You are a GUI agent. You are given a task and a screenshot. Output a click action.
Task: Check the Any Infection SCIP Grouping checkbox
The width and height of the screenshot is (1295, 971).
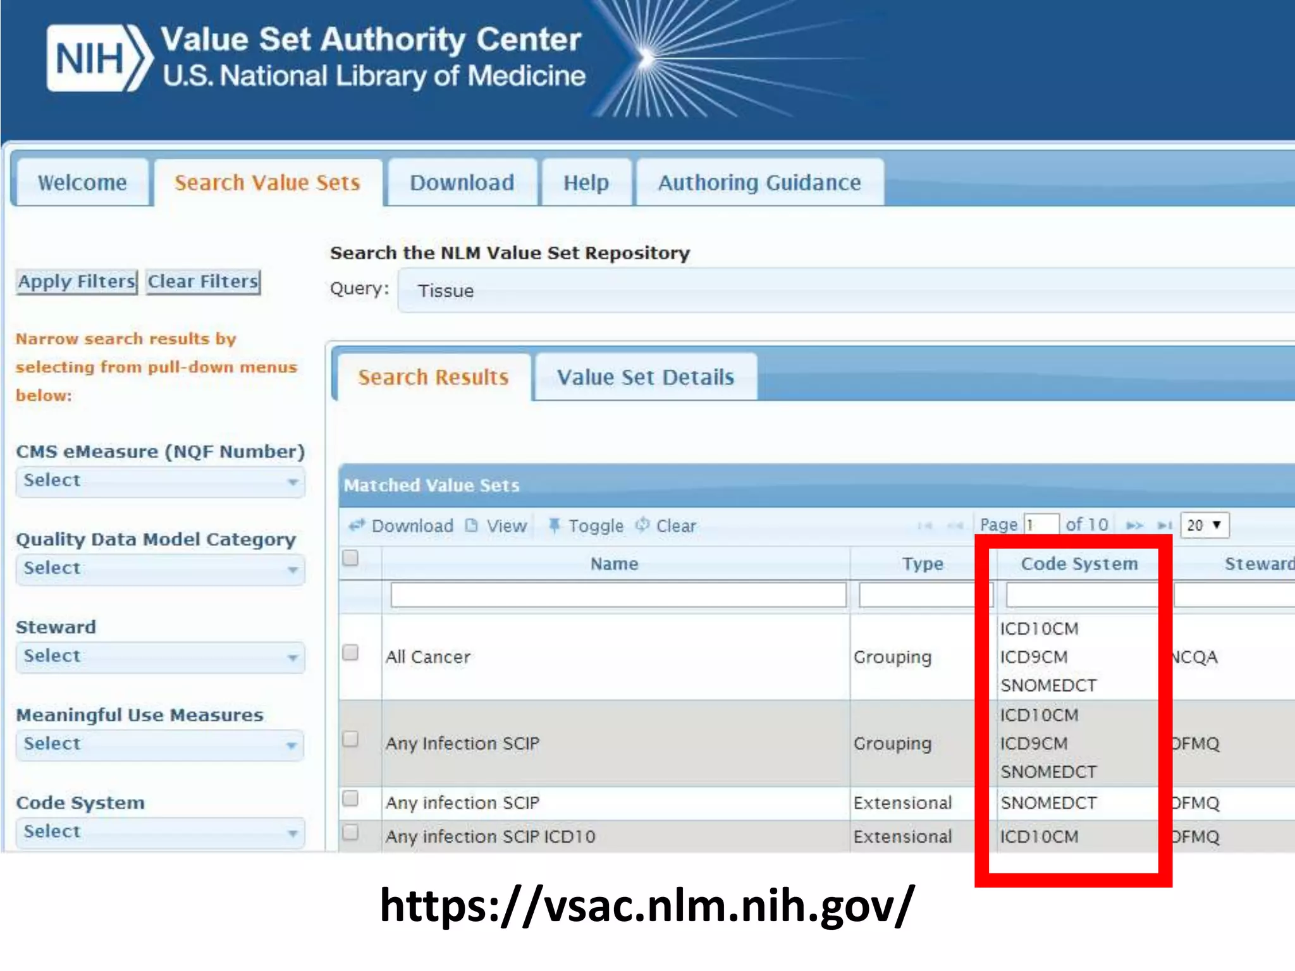(350, 738)
